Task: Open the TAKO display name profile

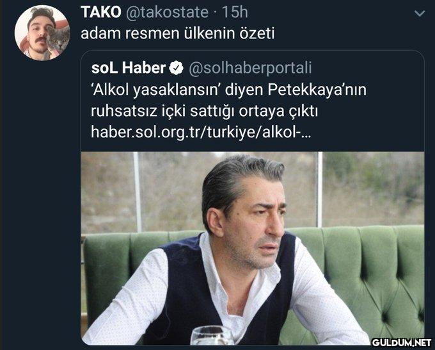Action: (x=101, y=12)
